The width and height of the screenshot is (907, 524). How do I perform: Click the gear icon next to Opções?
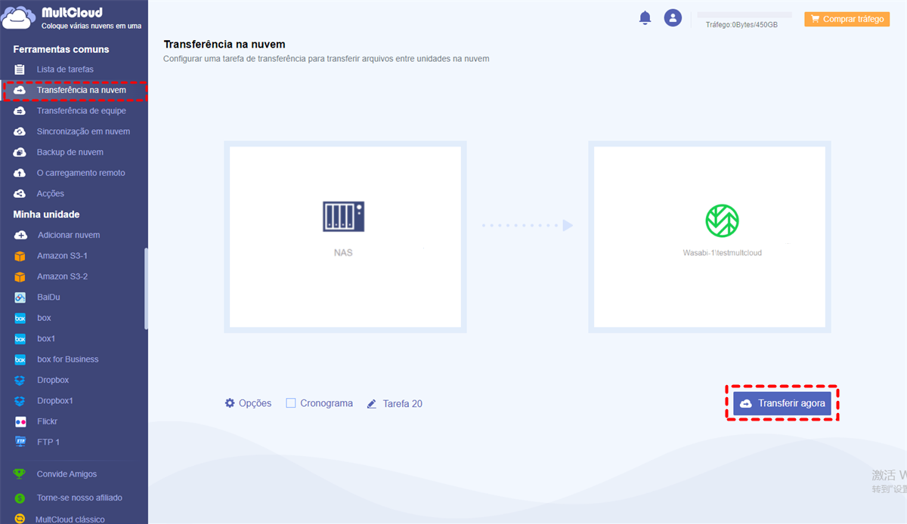pyautogui.click(x=230, y=403)
